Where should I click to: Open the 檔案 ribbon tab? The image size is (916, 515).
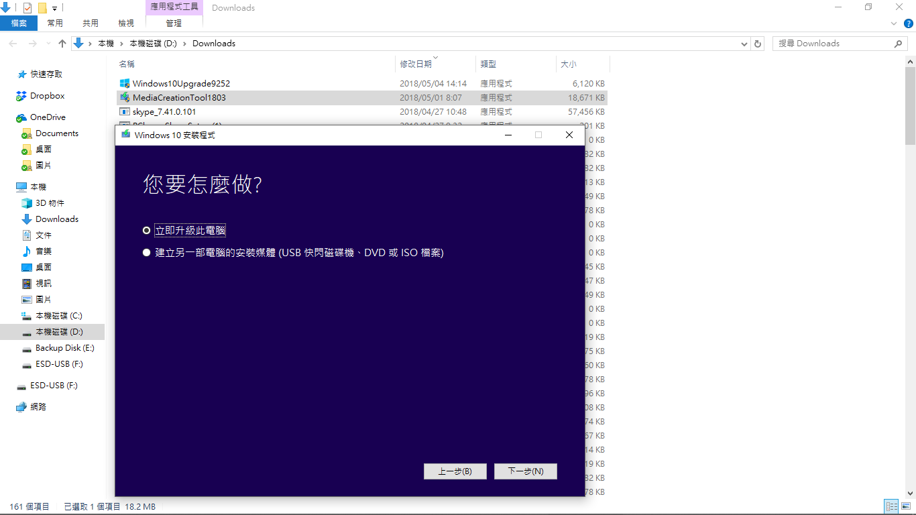(19, 23)
